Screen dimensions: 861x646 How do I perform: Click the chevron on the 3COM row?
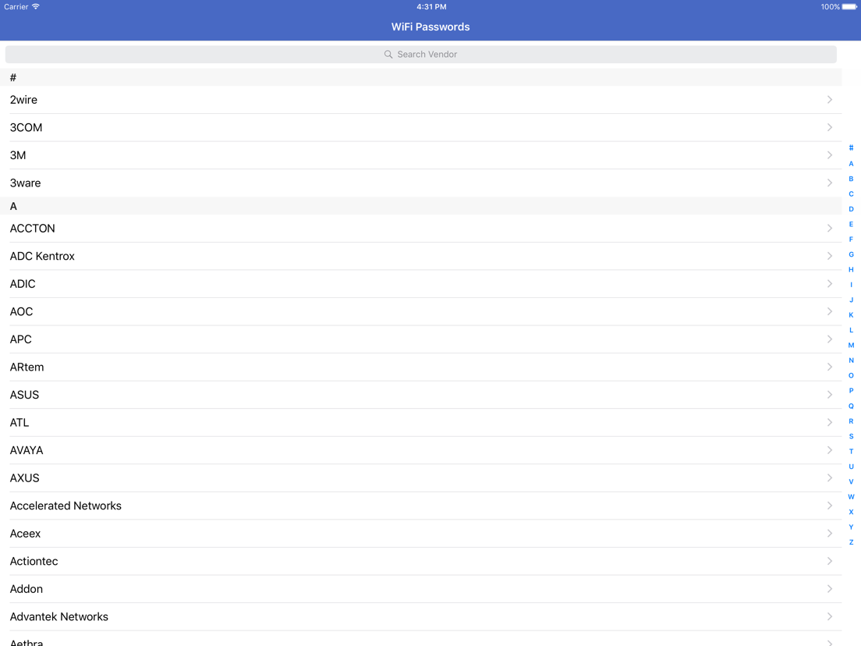830,127
